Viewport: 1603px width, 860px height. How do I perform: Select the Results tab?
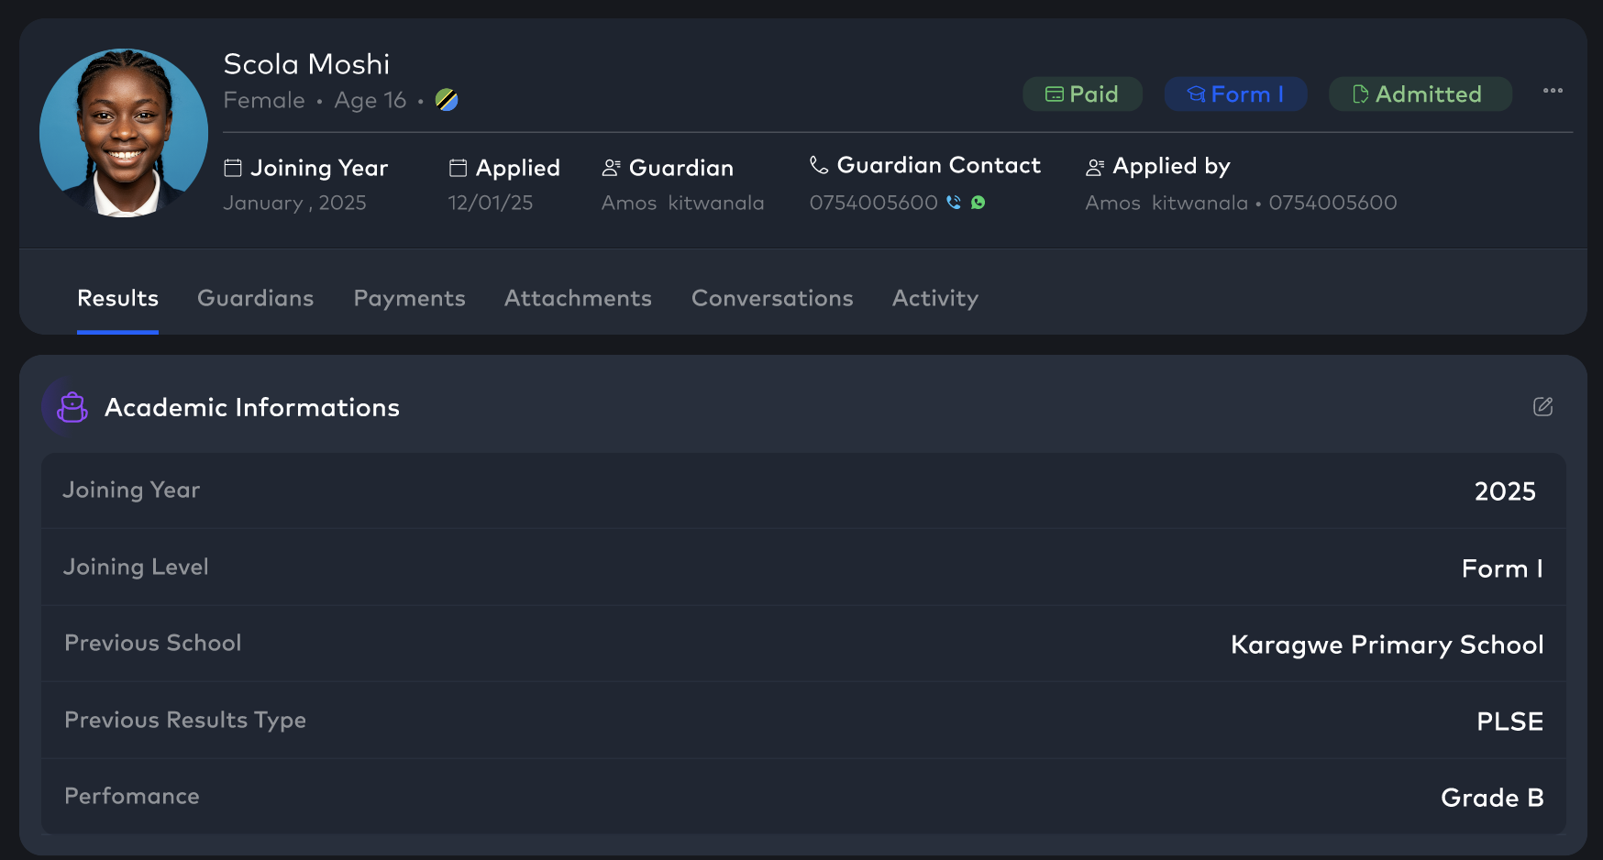click(117, 298)
